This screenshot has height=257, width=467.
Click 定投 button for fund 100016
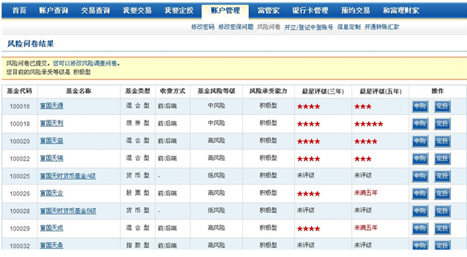coord(442,106)
